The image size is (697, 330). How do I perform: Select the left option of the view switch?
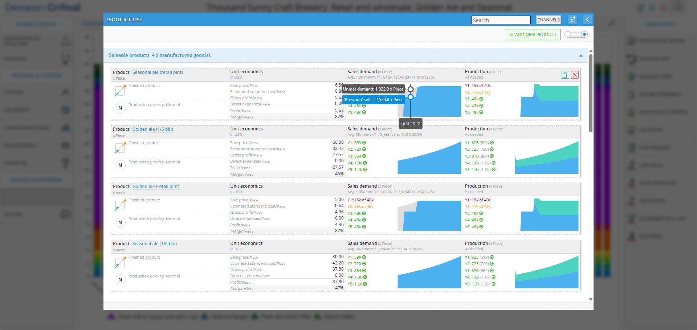[568, 35]
